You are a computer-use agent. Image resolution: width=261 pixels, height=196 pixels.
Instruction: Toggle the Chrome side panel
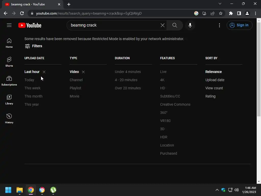click(x=239, y=13)
